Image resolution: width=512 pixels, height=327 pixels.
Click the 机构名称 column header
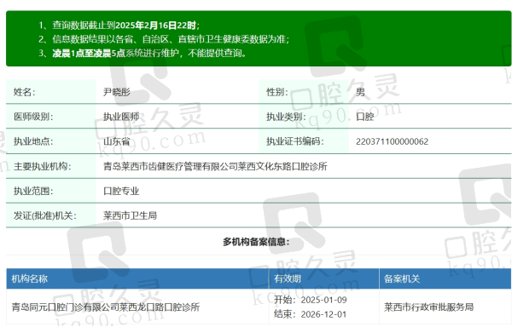(x=29, y=278)
